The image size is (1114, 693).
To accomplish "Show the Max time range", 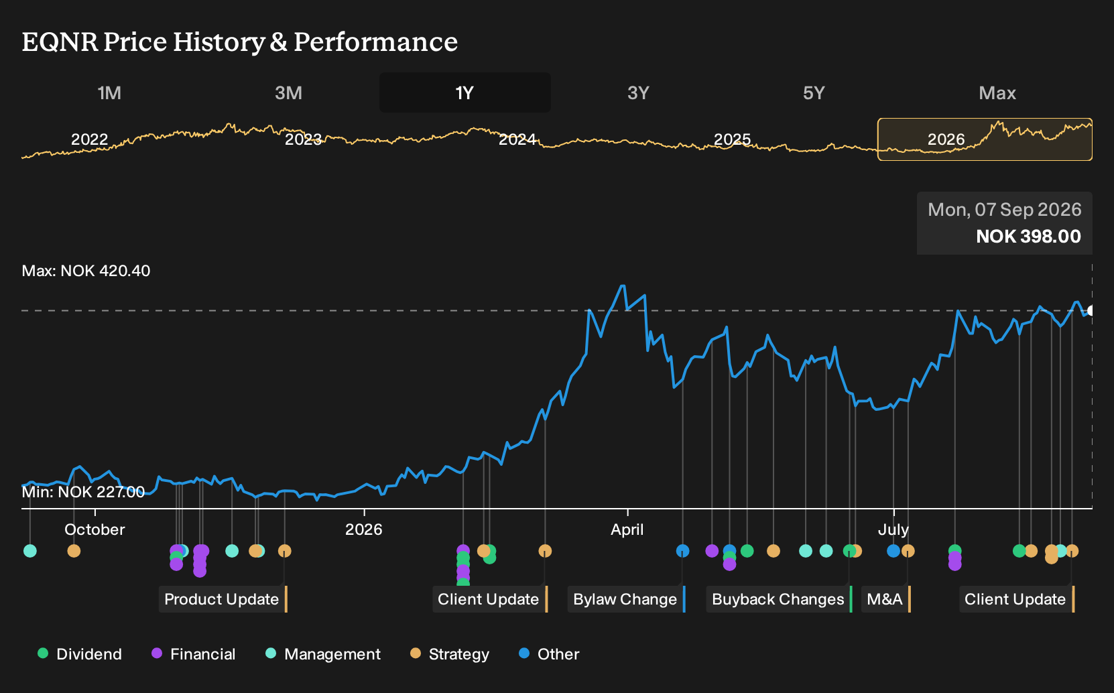I will [997, 92].
